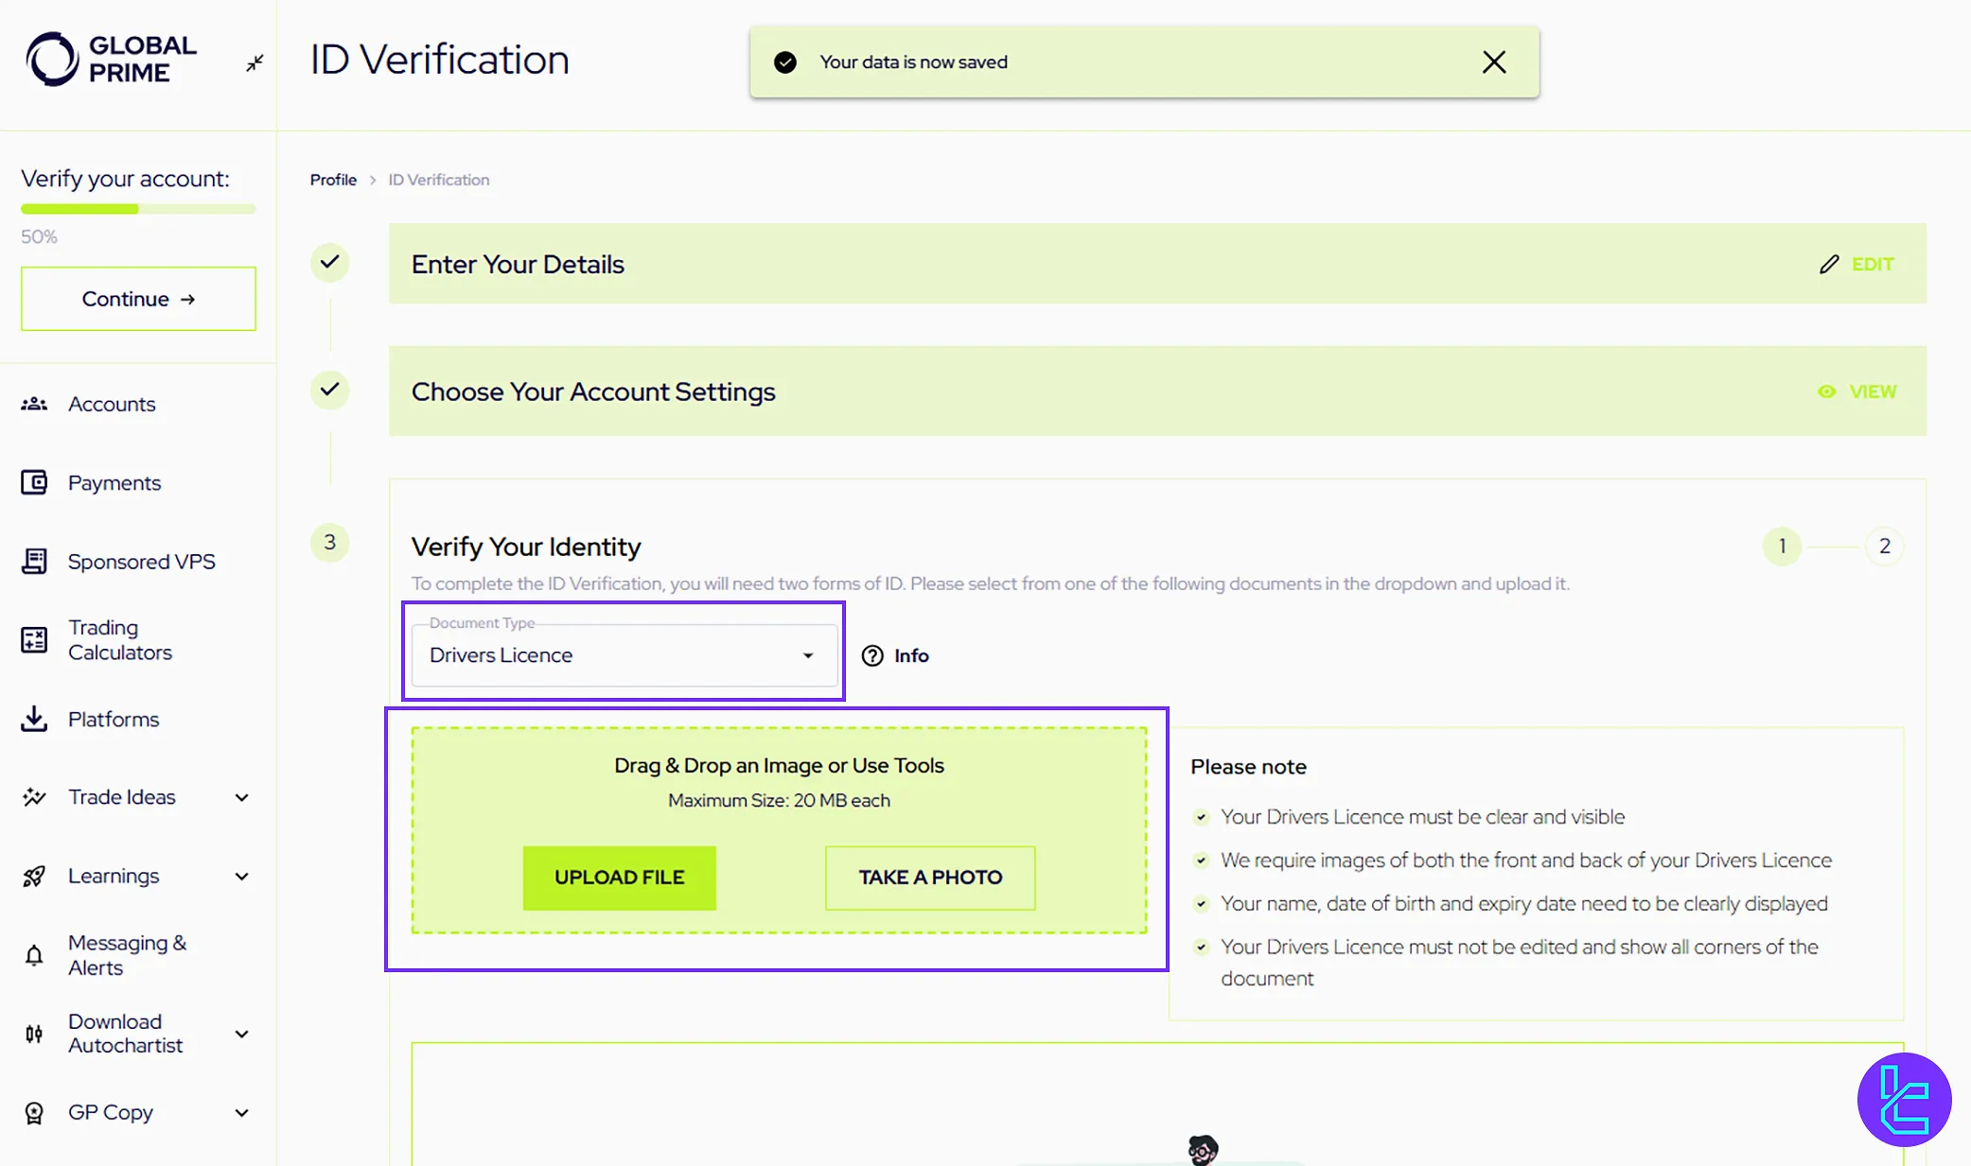Click the Trading Calculators sidebar icon
Screen dimensions: 1971x1166
[x=35, y=640]
